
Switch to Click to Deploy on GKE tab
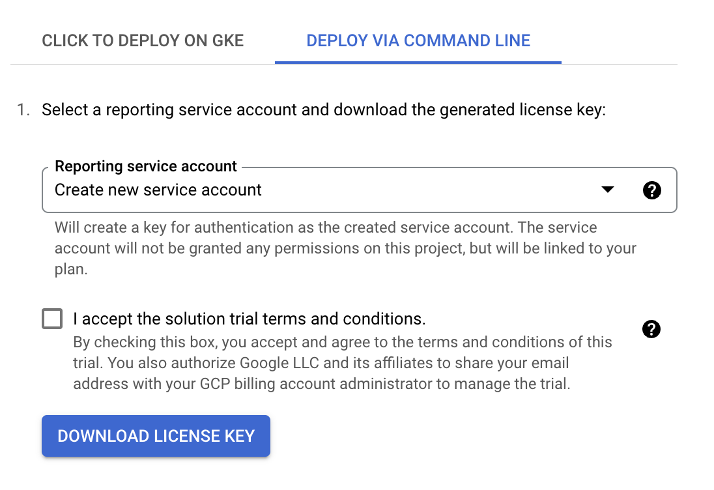(143, 41)
